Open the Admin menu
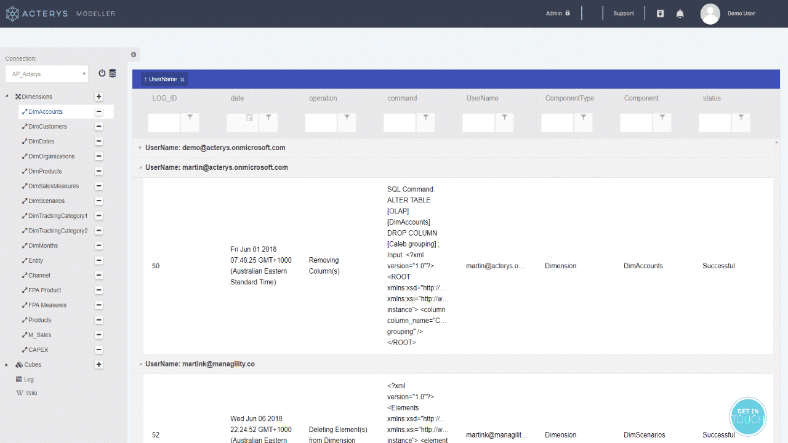 click(x=557, y=14)
